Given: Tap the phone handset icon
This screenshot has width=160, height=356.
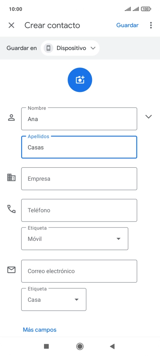Looking at the screenshot, I should [x=11, y=209].
